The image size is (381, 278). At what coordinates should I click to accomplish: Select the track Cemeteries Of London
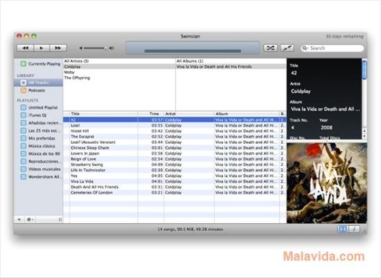175,193
